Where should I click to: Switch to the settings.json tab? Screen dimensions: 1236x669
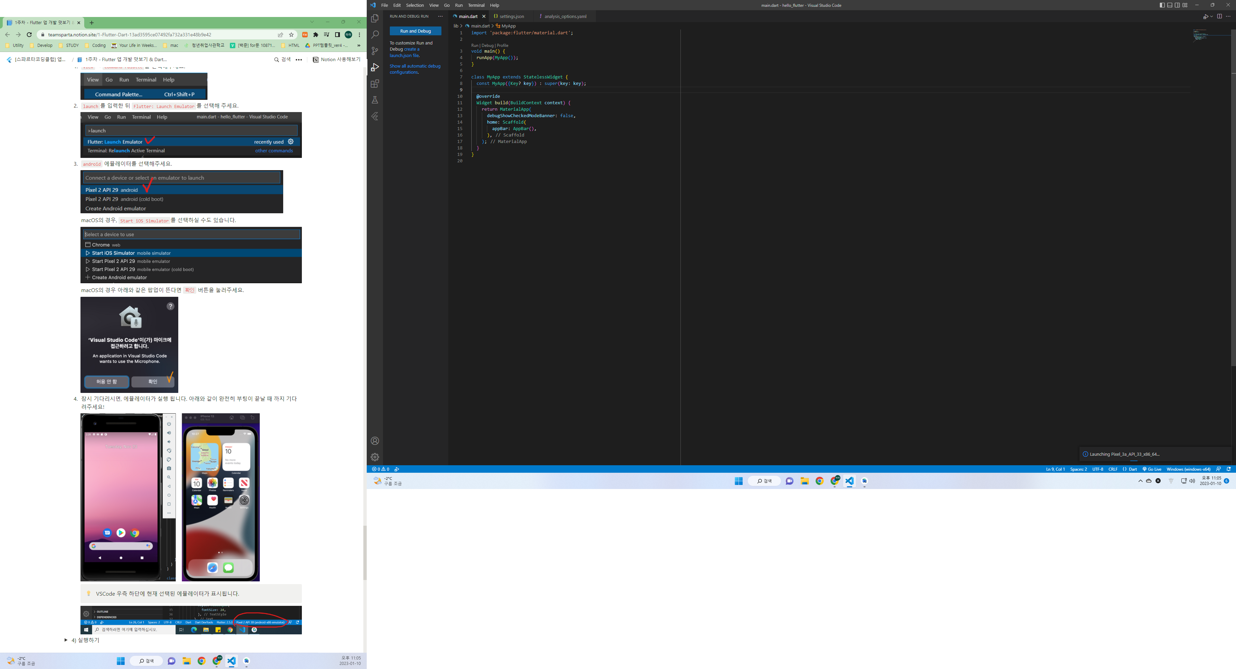coord(511,16)
